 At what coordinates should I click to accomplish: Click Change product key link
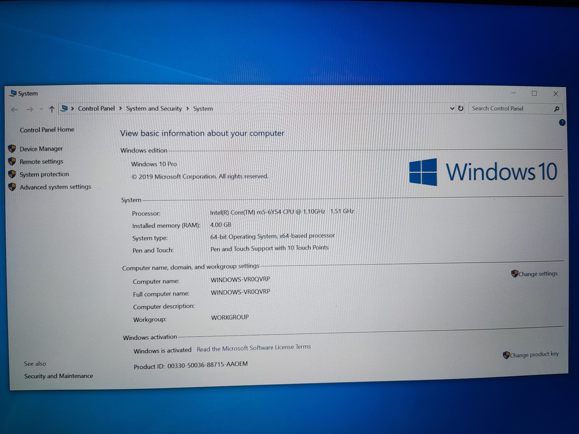click(x=534, y=354)
